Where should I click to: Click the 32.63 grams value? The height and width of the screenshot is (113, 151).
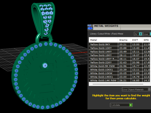click(x=123, y=62)
